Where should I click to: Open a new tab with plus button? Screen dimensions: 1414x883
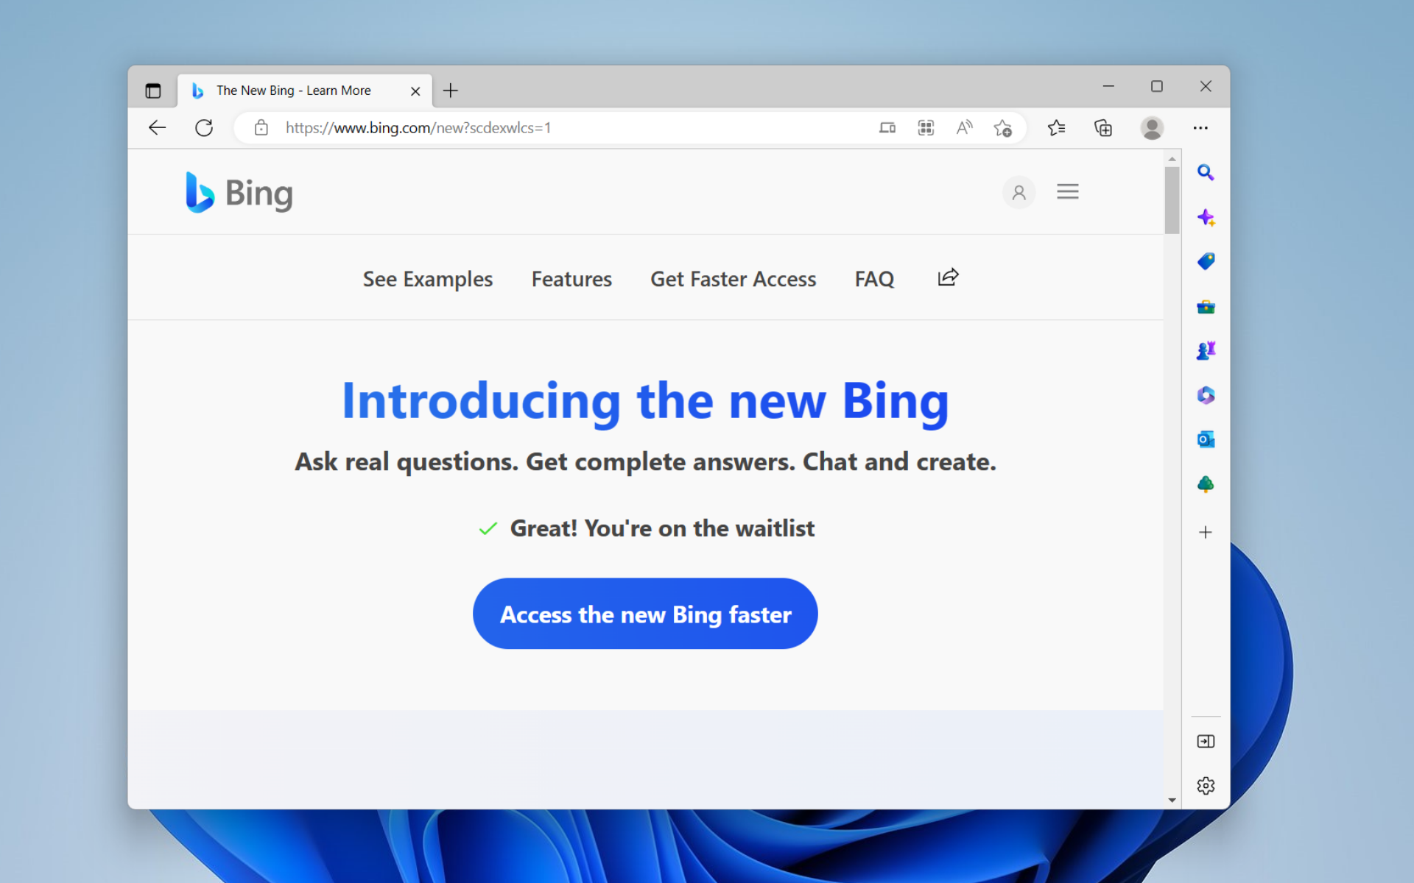coord(451,91)
